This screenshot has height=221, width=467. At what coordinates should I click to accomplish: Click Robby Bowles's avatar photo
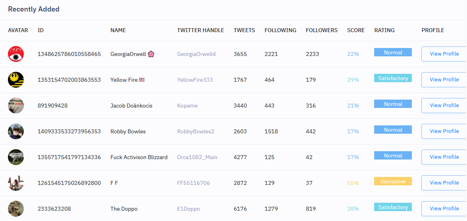[x=16, y=131]
